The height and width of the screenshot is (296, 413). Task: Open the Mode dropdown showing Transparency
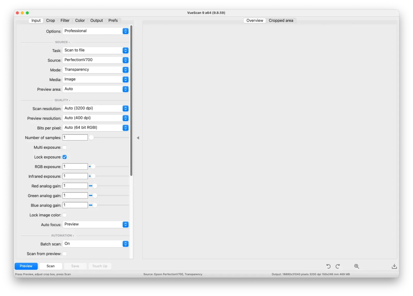click(x=96, y=70)
